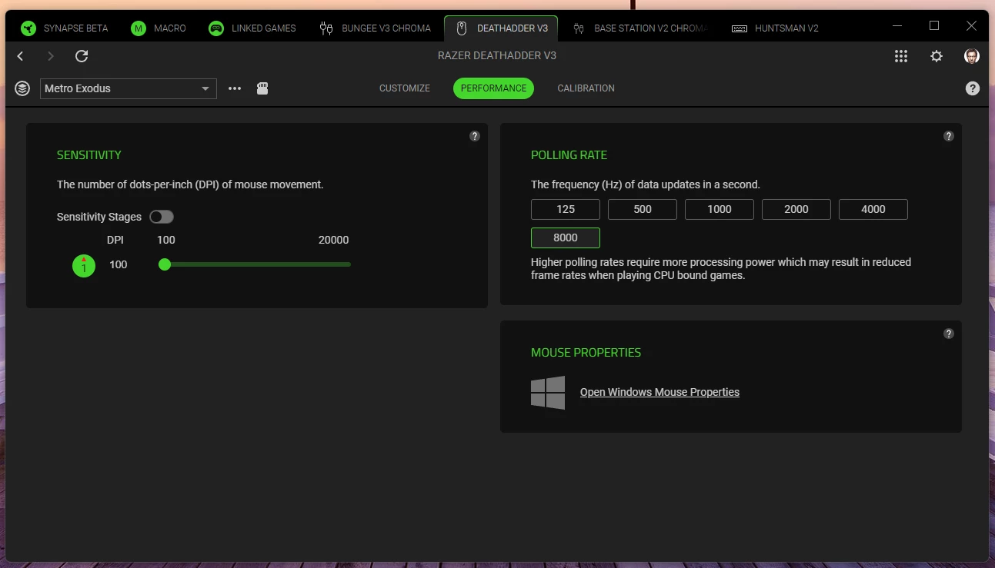995x568 pixels.
Task: Set polling rate to 2000
Action: tap(796, 209)
